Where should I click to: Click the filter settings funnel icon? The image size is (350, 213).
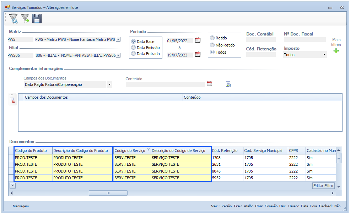pyautogui.click(x=13, y=19)
